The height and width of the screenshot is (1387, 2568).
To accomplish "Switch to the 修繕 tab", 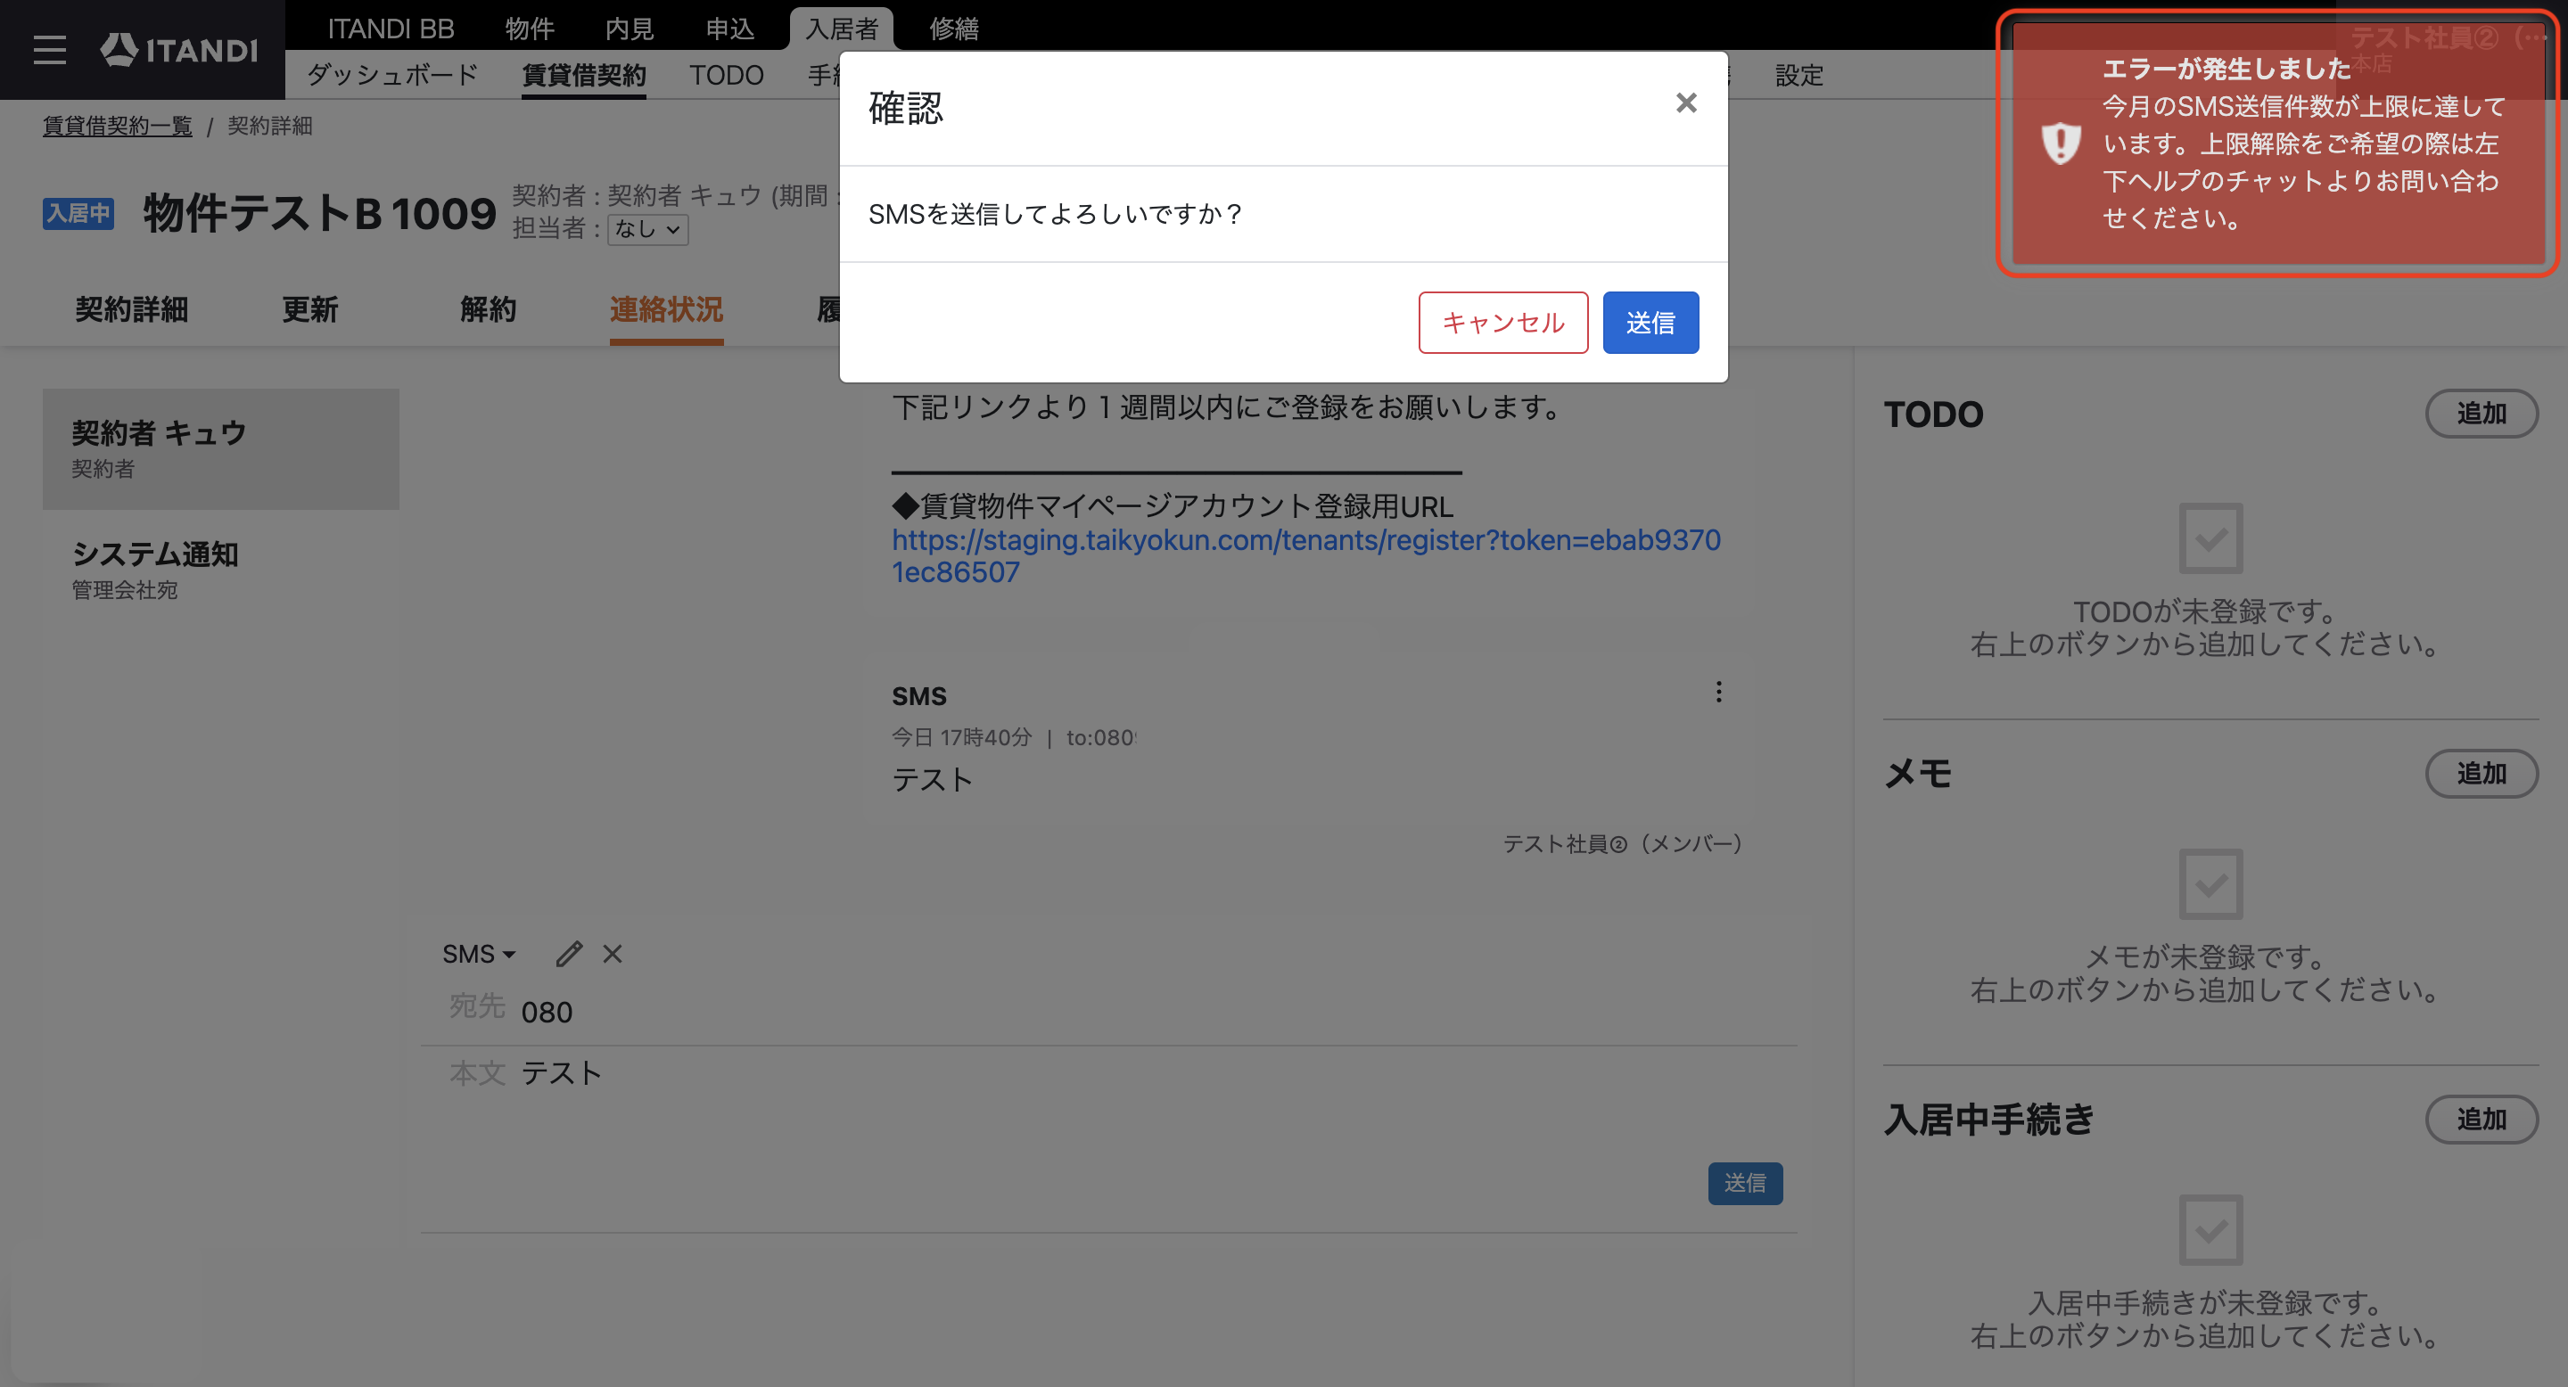I will pyautogui.click(x=954, y=29).
